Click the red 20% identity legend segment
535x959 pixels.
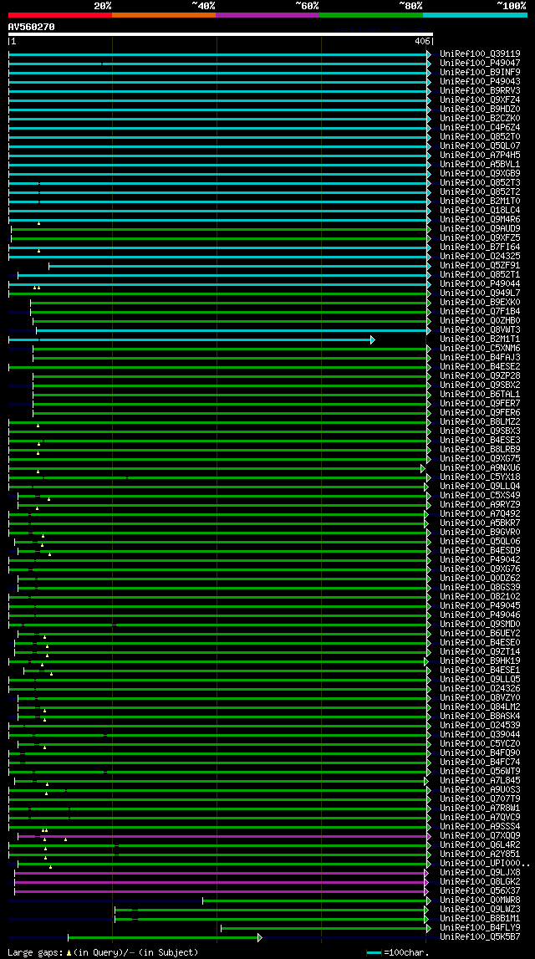pos(60,15)
